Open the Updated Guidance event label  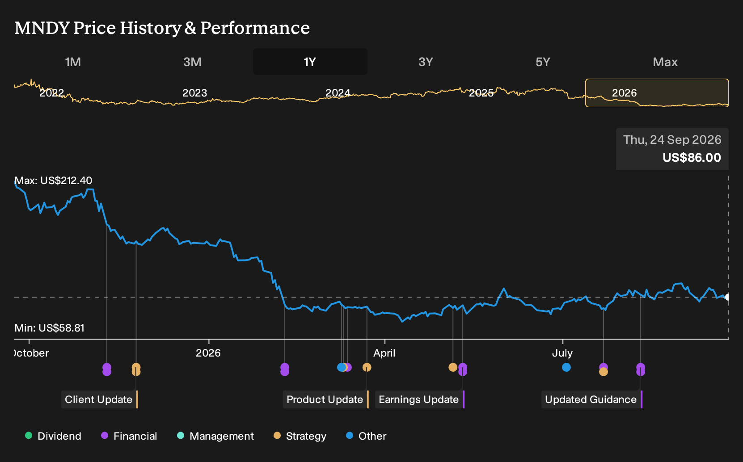592,399
